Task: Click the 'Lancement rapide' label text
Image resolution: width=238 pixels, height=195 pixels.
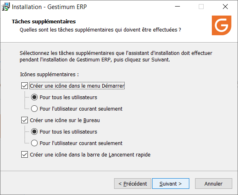Action: coord(130,155)
